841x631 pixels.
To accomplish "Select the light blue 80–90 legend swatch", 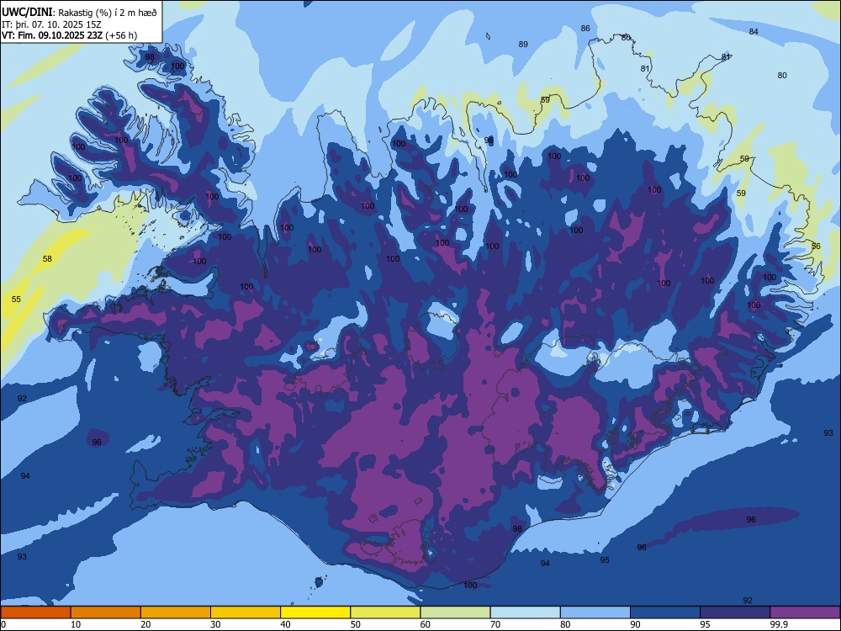I will pos(595,612).
